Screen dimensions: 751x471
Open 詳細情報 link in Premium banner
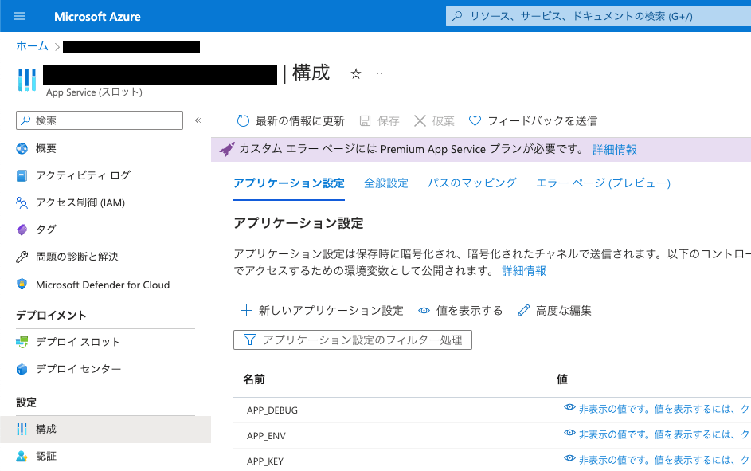615,150
